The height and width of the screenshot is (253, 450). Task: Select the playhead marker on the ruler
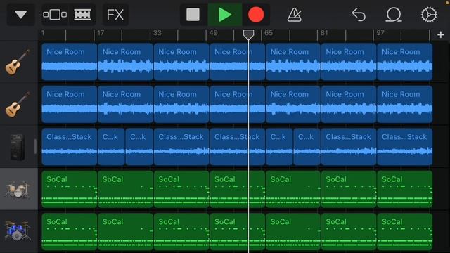[248, 34]
